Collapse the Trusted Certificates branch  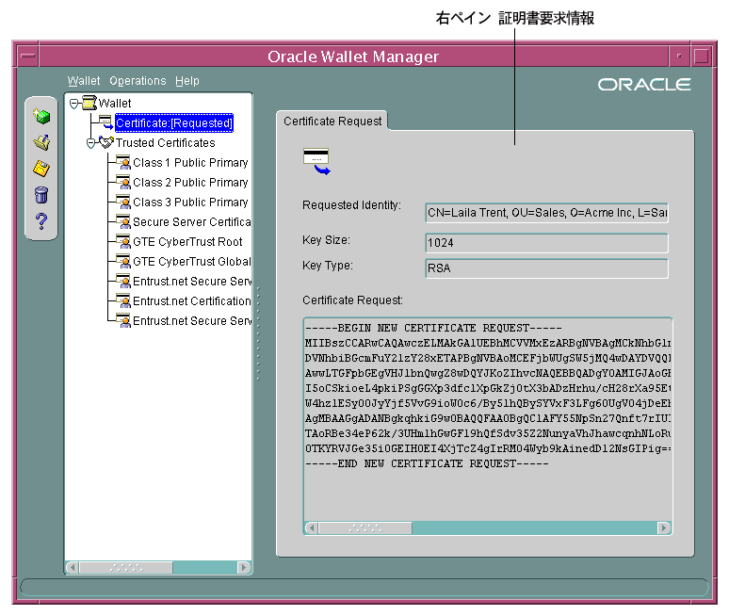point(90,143)
